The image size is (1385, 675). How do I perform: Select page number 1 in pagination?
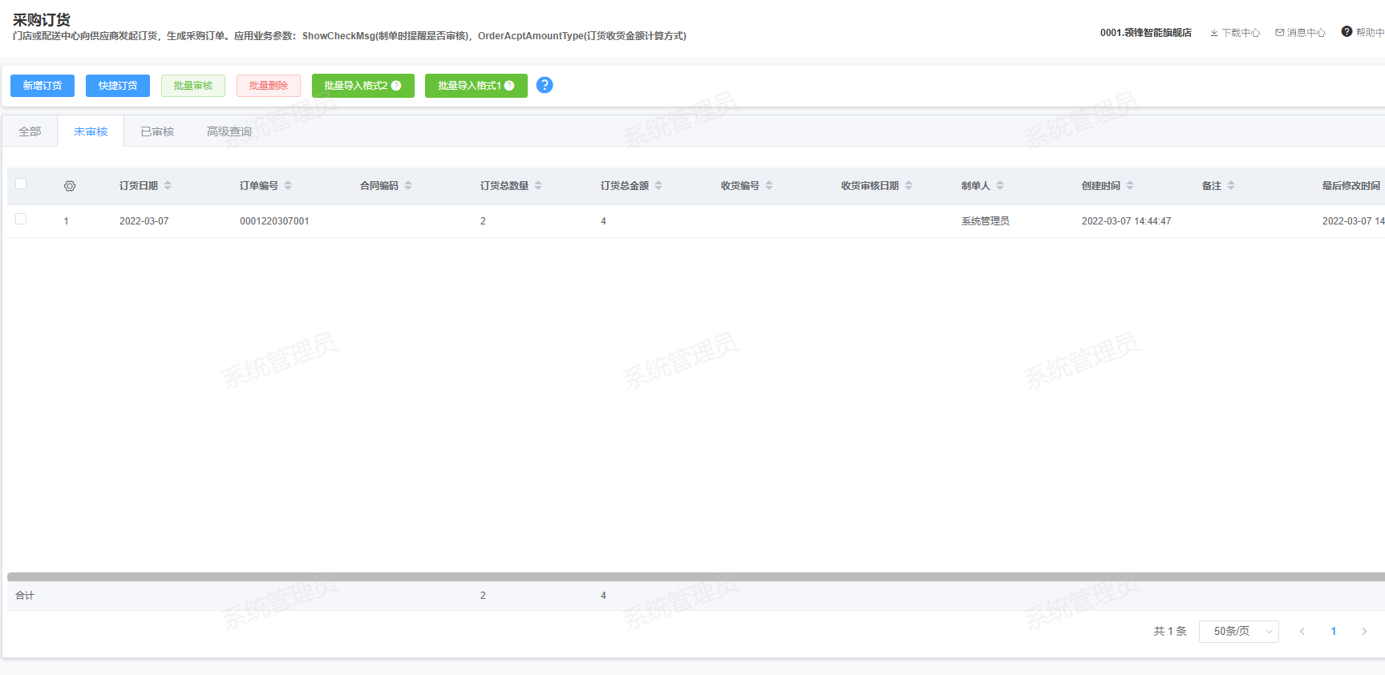point(1334,632)
